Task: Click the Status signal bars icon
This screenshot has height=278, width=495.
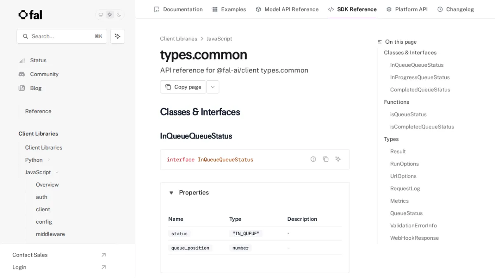Action: point(22,60)
